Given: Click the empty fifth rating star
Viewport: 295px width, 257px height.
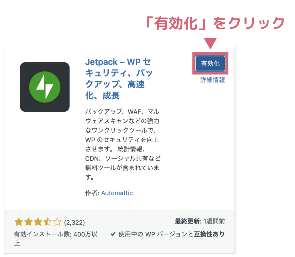Looking at the screenshot, I should 57,222.
